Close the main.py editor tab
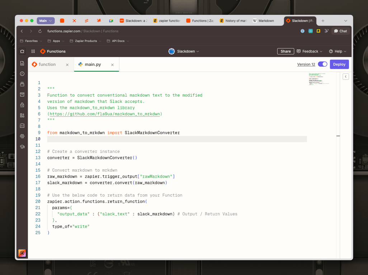The width and height of the screenshot is (368, 275). [x=112, y=65]
